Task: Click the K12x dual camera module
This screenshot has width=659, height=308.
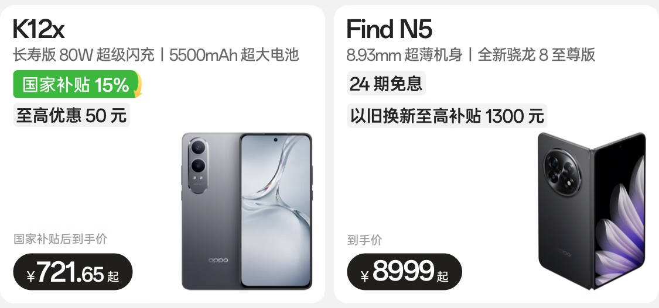Action: tap(198, 165)
